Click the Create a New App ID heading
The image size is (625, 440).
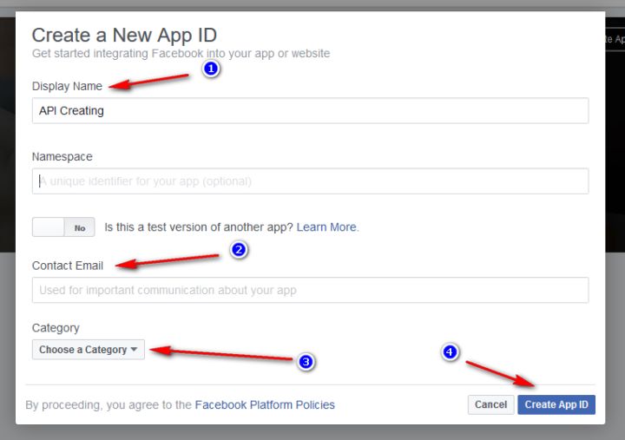click(x=124, y=35)
